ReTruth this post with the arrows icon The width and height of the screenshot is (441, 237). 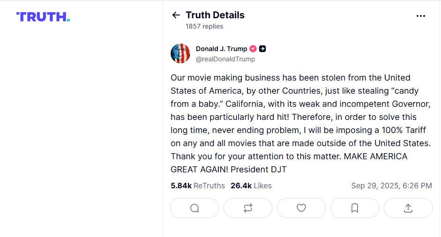(248, 208)
